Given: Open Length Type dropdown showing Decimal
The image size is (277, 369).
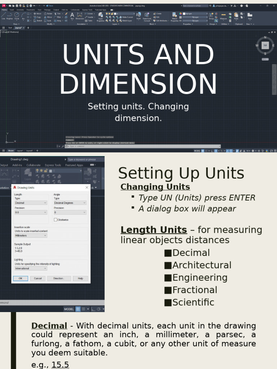Looking at the screenshot, I should (x=31, y=203).
